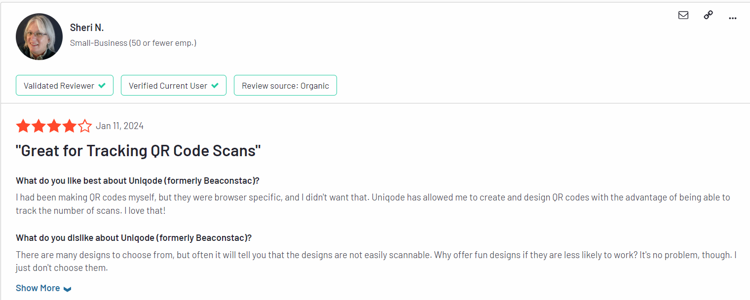750x300 pixels.
Task: Click the Verified Current User badge
Action: (174, 85)
